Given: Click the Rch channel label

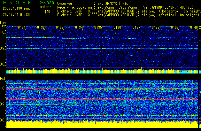Looking at the screenshot, I should point(3,79).
